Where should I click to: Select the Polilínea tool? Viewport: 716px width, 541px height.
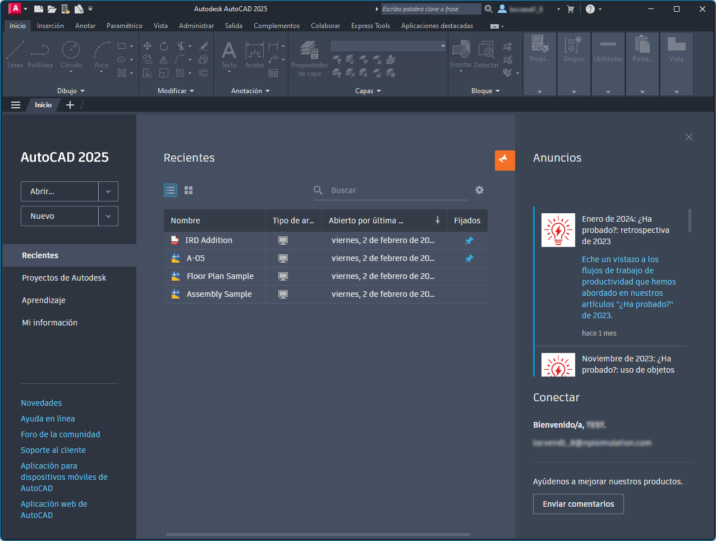click(40, 54)
